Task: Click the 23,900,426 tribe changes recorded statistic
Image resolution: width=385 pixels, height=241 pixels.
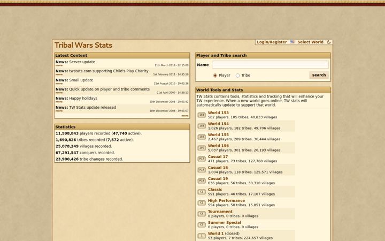Action: coord(89,159)
